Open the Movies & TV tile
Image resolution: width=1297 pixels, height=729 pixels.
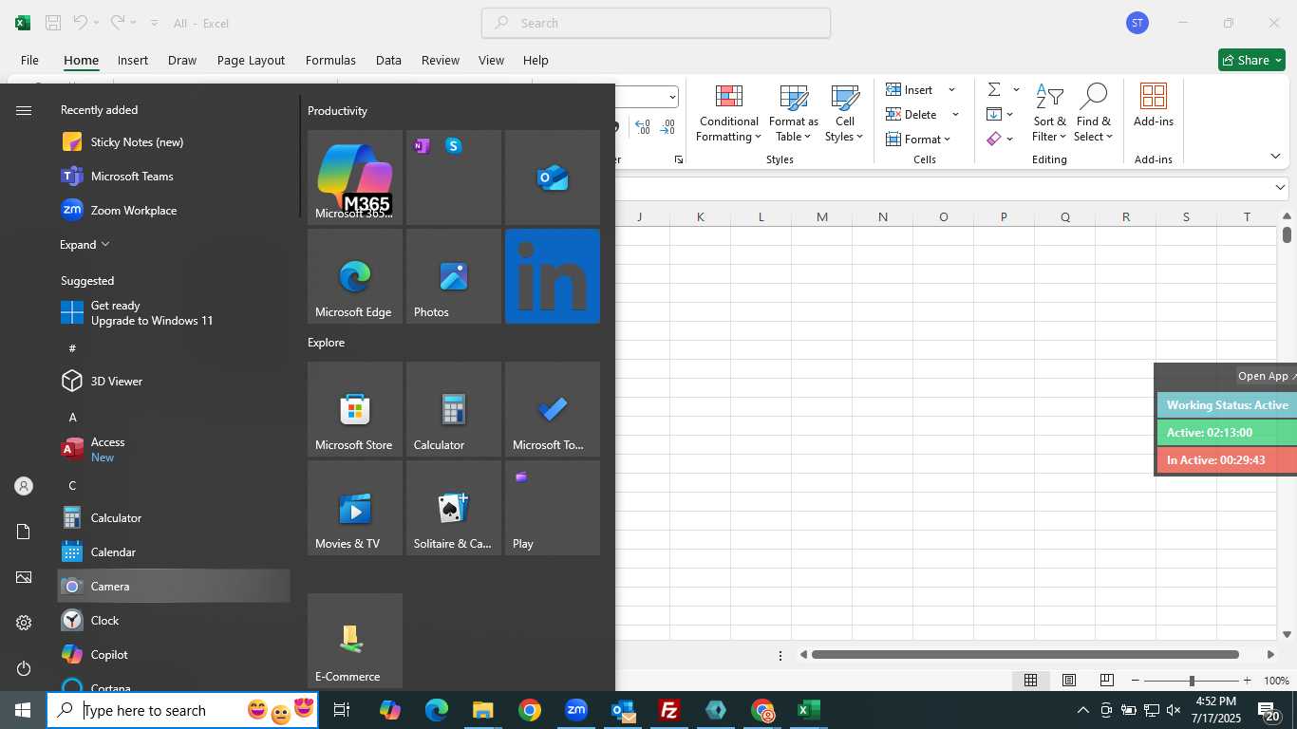click(355, 508)
